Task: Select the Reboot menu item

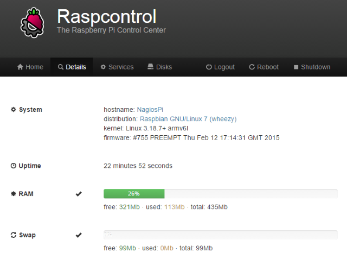Action: (x=264, y=67)
